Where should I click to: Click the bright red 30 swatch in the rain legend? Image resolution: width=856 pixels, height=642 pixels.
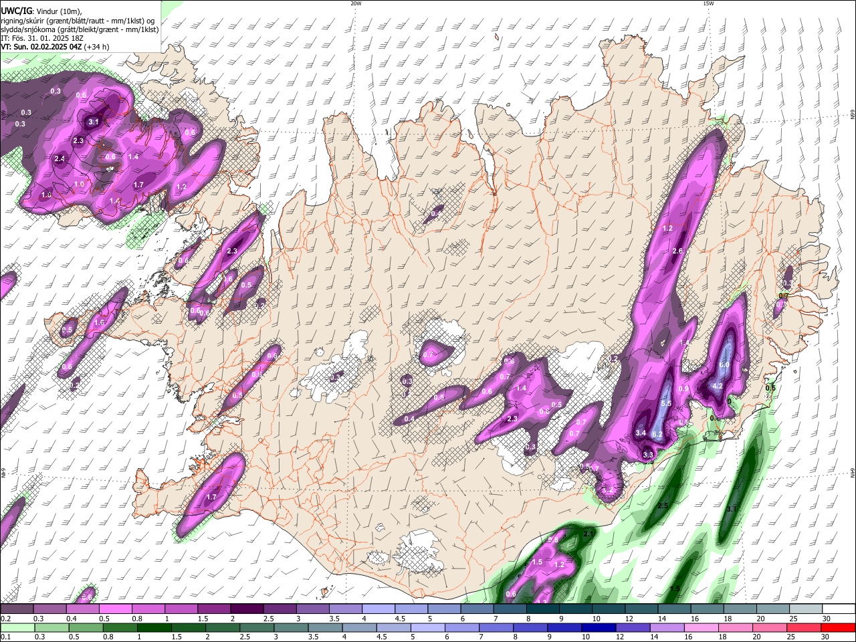(x=839, y=627)
